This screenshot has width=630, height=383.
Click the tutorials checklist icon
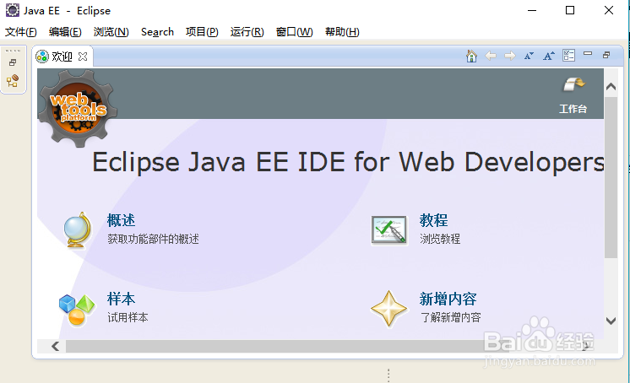coord(388,229)
